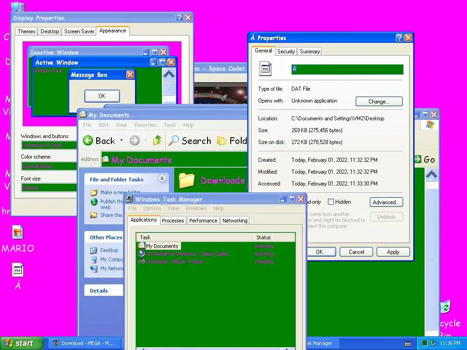Click the Folders icon in My Documents toolbar
This screenshot has width=467, height=350.
(222, 140)
